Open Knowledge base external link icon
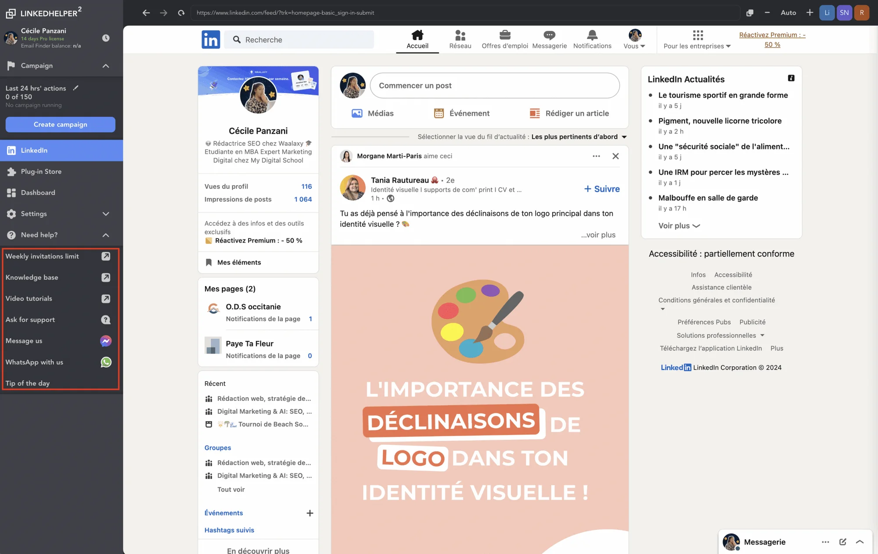878x554 pixels. click(106, 277)
